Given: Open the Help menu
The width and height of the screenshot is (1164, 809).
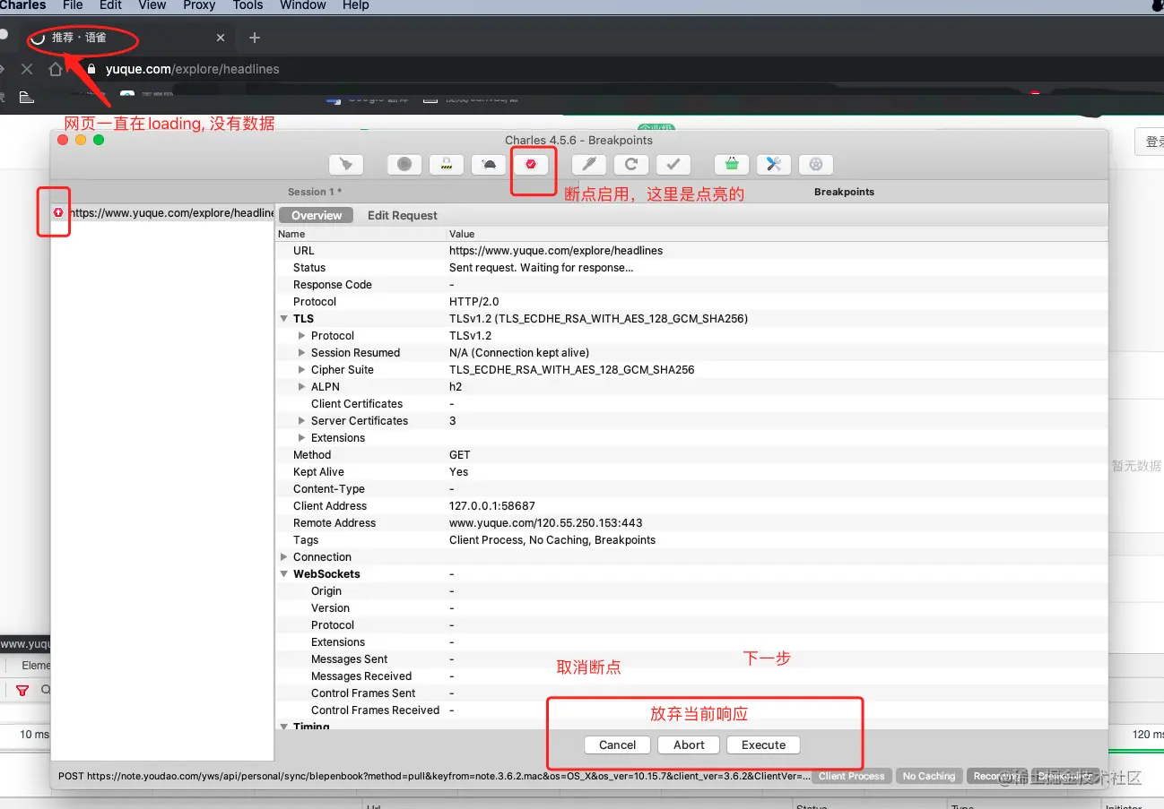Looking at the screenshot, I should (x=356, y=4).
